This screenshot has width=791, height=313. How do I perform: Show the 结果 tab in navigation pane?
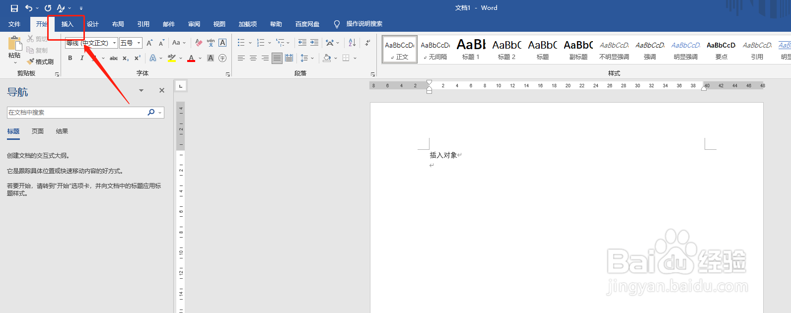62,131
